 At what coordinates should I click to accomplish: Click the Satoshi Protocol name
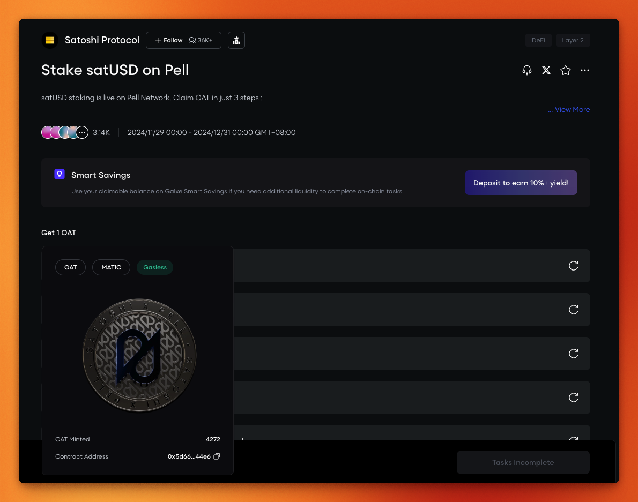click(x=102, y=40)
